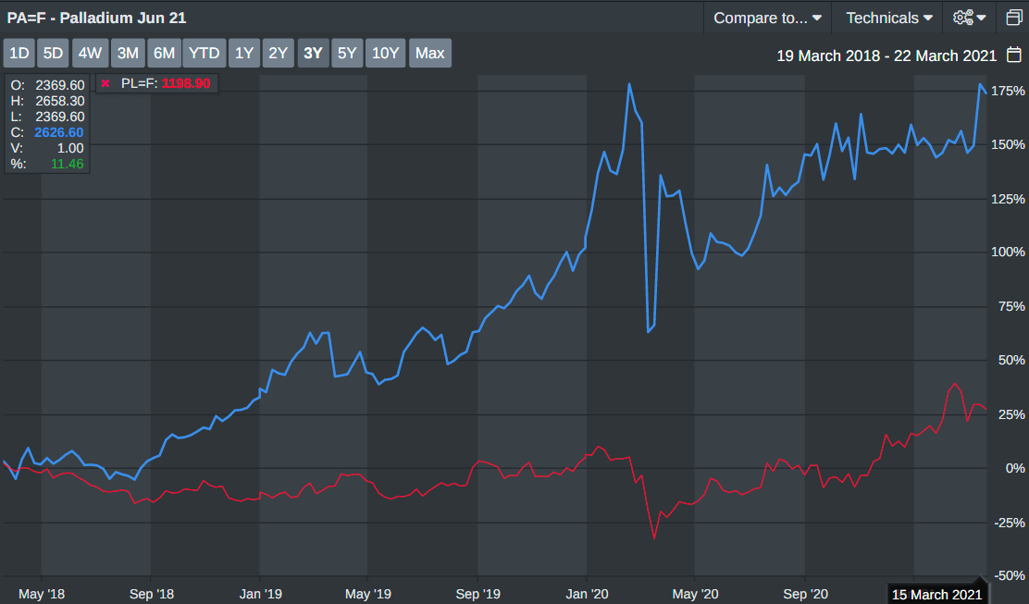Viewport: 1029px width, 604px height.
Task: Select the 5D time range
Action: [53, 53]
